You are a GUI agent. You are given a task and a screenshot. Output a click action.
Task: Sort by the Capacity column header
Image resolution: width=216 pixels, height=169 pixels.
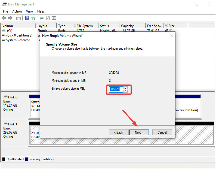[132, 26]
